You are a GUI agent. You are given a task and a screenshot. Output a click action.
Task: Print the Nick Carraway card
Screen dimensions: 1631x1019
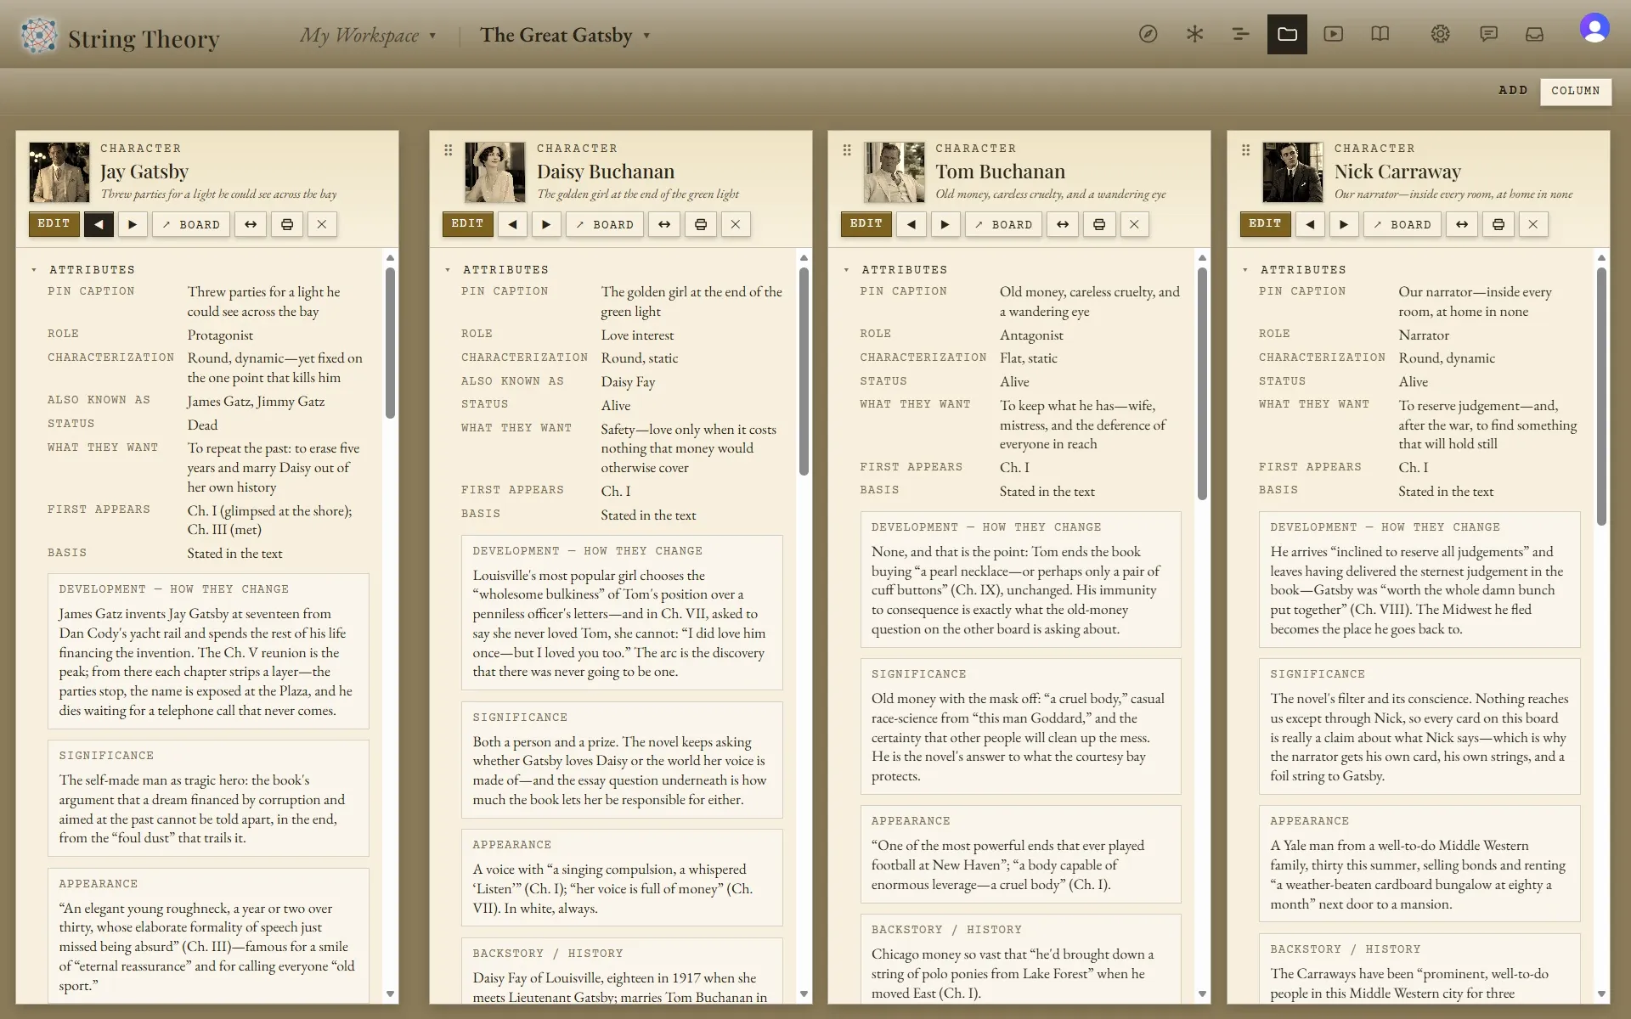[x=1498, y=224]
